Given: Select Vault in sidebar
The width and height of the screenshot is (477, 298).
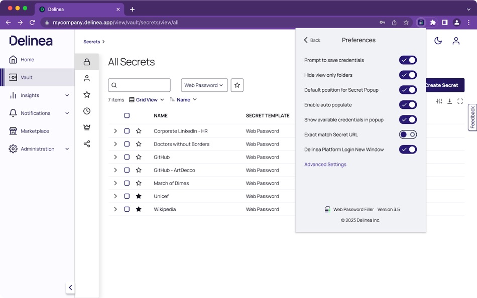Looking at the screenshot, I should click(37, 78).
